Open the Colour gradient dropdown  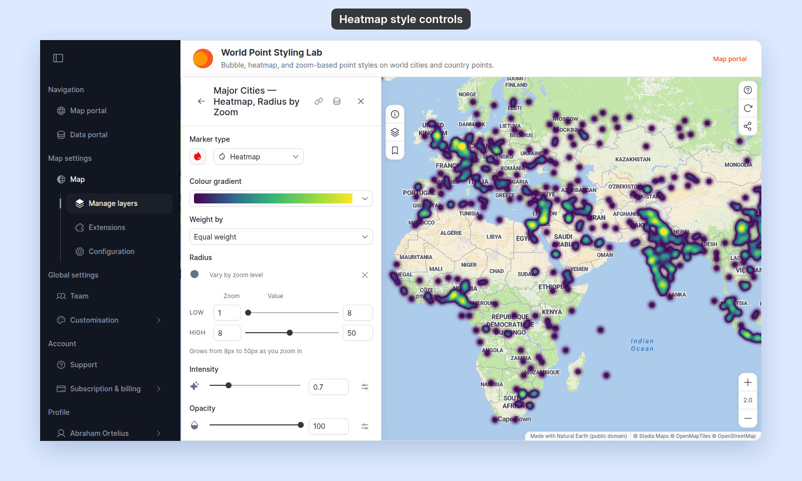point(281,198)
